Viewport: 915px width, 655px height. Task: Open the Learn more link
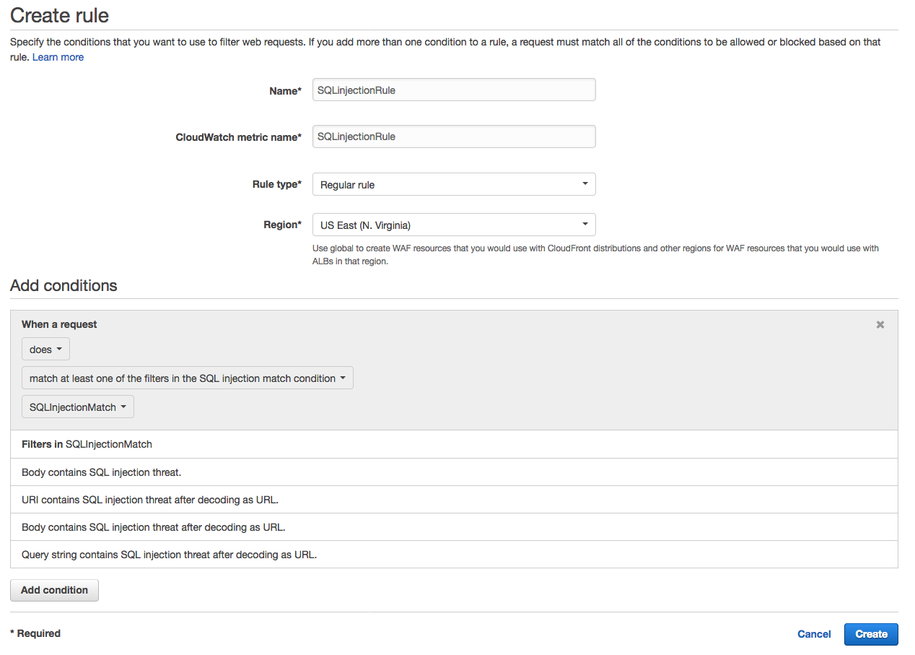point(58,57)
